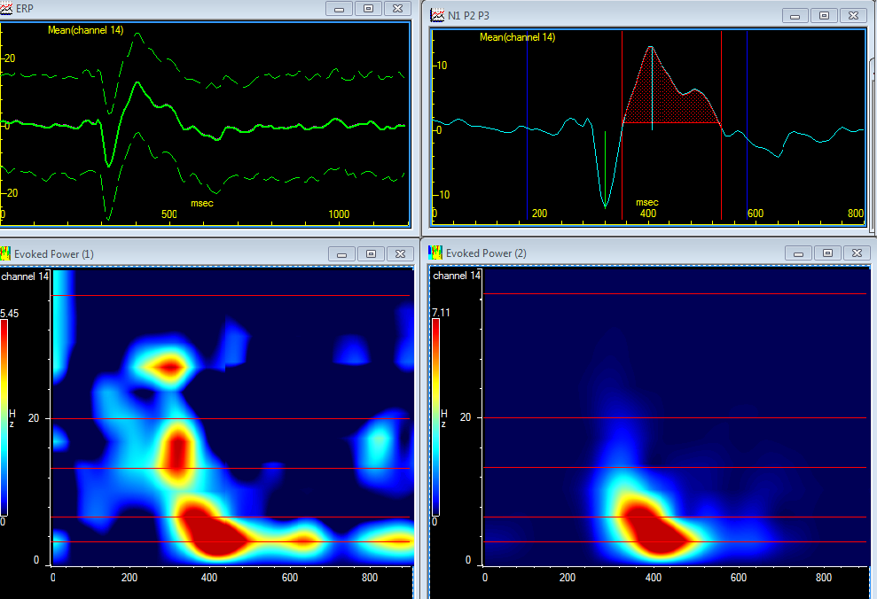Screen dimensions: 877x599
Task: Click Mean(channel 14) label in ERP plot
Action: [85, 31]
